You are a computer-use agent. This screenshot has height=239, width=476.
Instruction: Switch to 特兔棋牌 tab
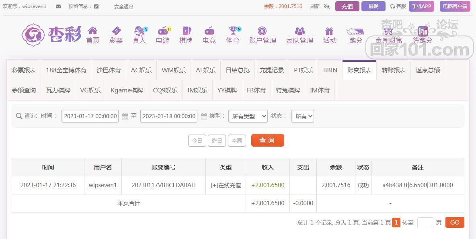[x=288, y=90]
